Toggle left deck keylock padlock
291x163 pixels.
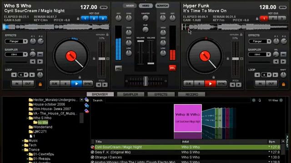pyautogui.click(x=107, y=34)
